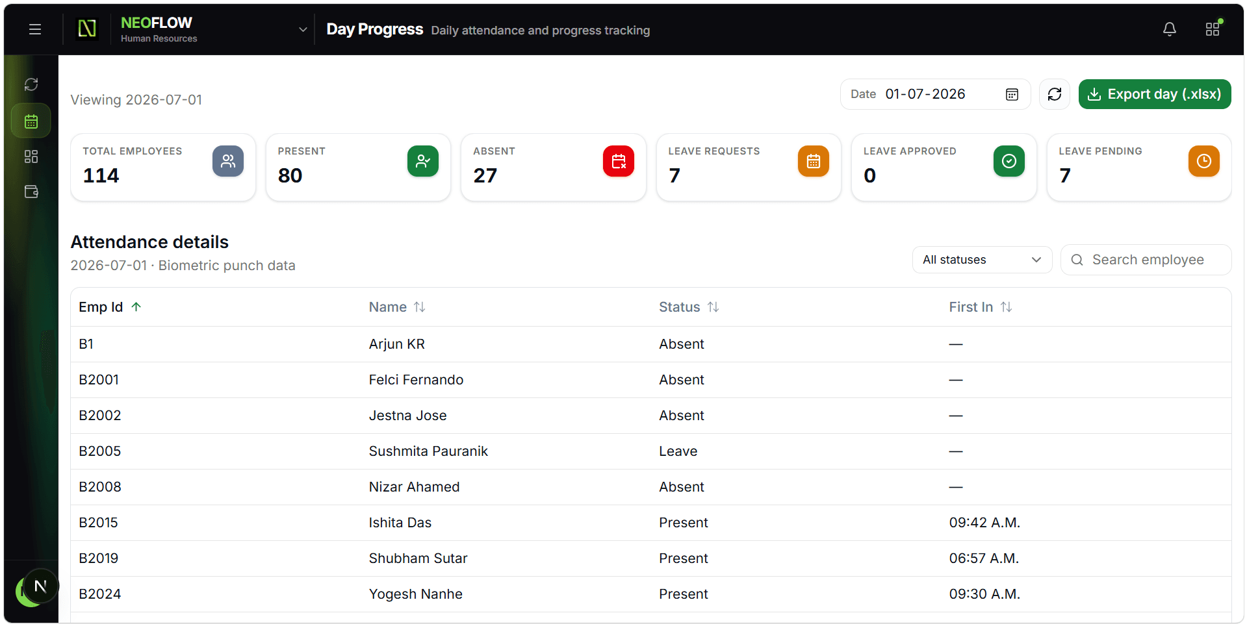
Task: Expand the NeoFlow workspace switcher chevron
Action: (x=303, y=29)
